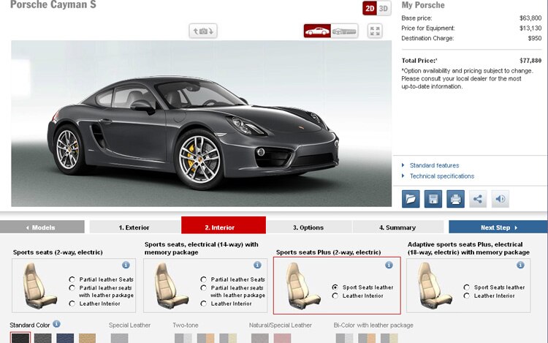The image size is (548, 343).
Task: Print the configuration
Action: coord(455,199)
